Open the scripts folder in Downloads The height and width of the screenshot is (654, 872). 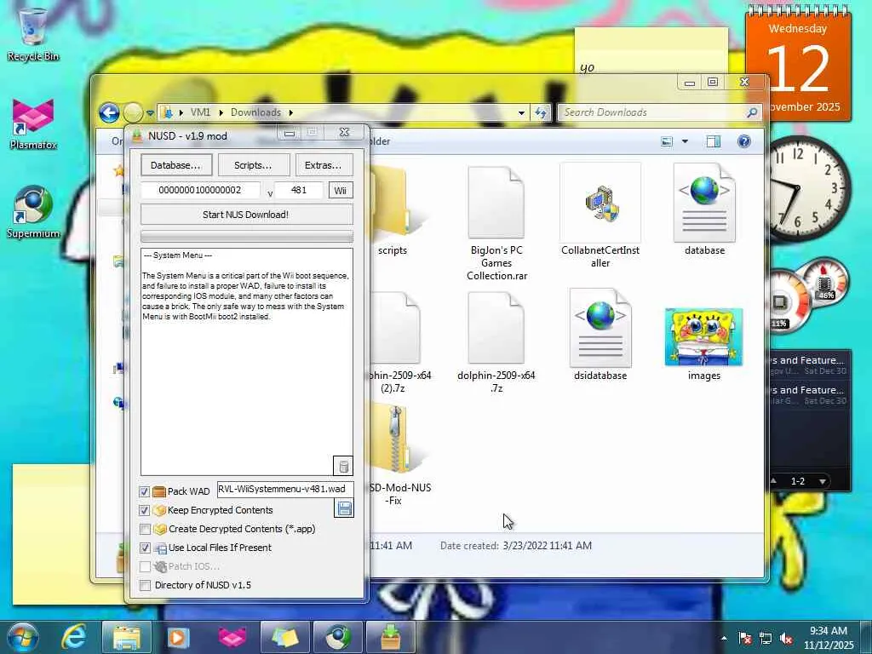pyautogui.click(x=392, y=211)
